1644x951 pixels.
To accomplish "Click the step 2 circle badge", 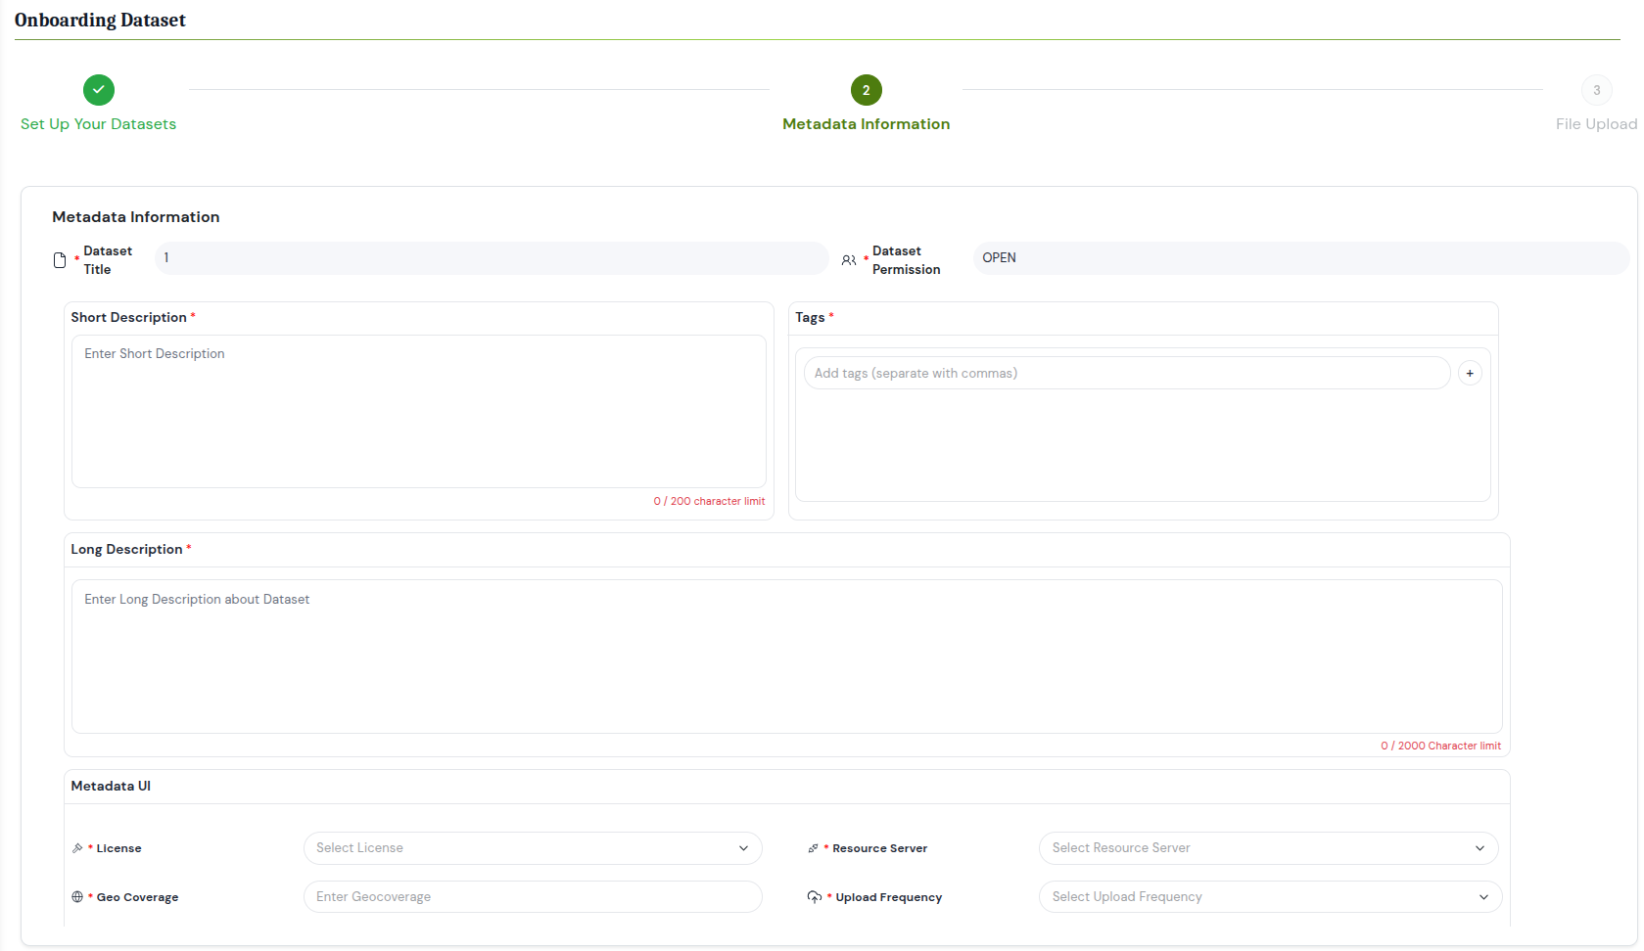I will 866,89.
